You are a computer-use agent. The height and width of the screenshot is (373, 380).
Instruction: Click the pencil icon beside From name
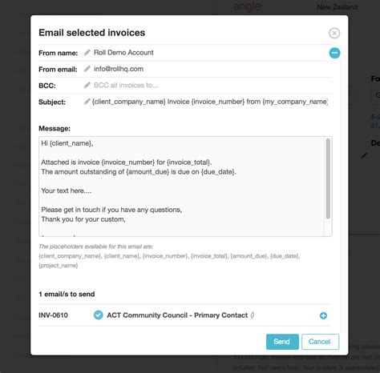tap(87, 53)
